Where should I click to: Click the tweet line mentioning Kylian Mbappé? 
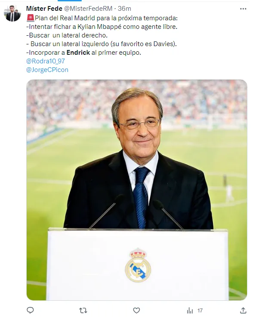pyautogui.click(x=102, y=27)
